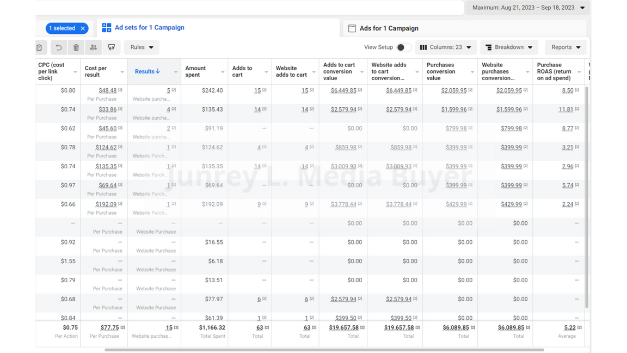Click the audience people icon in toolbar
This screenshot has height=353, width=627.
94,47
